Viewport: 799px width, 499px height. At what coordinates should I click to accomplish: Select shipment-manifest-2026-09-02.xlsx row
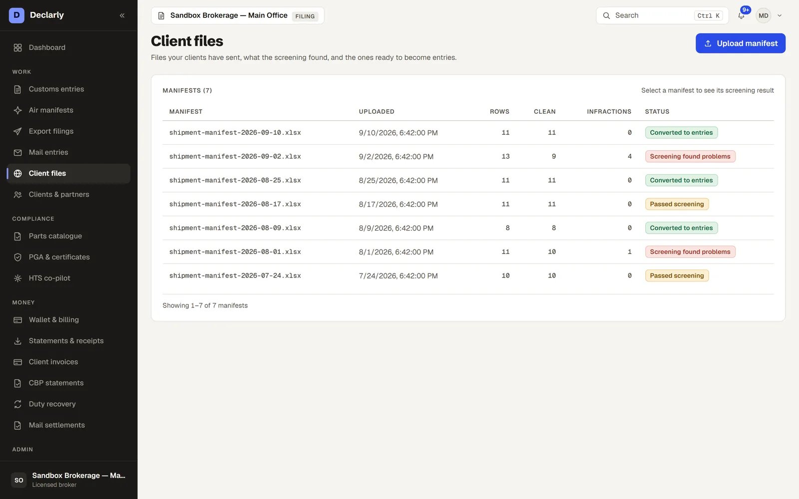click(468, 157)
